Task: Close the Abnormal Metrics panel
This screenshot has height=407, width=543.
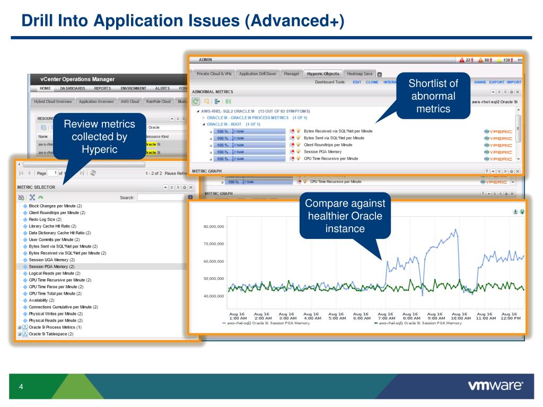Action: click(x=518, y=92)
